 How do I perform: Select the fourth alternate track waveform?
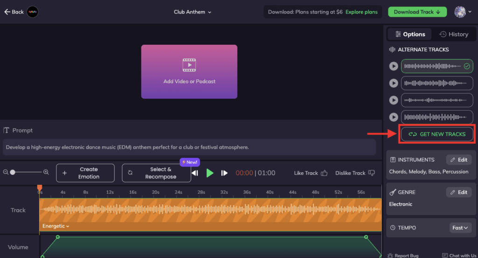pyautogui.click(x=437, y=117)
